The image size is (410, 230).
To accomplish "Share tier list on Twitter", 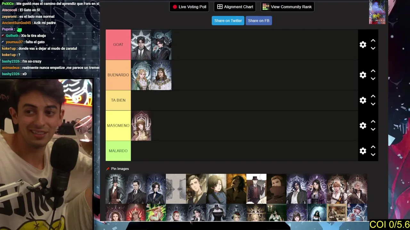I will click(228, 20).
